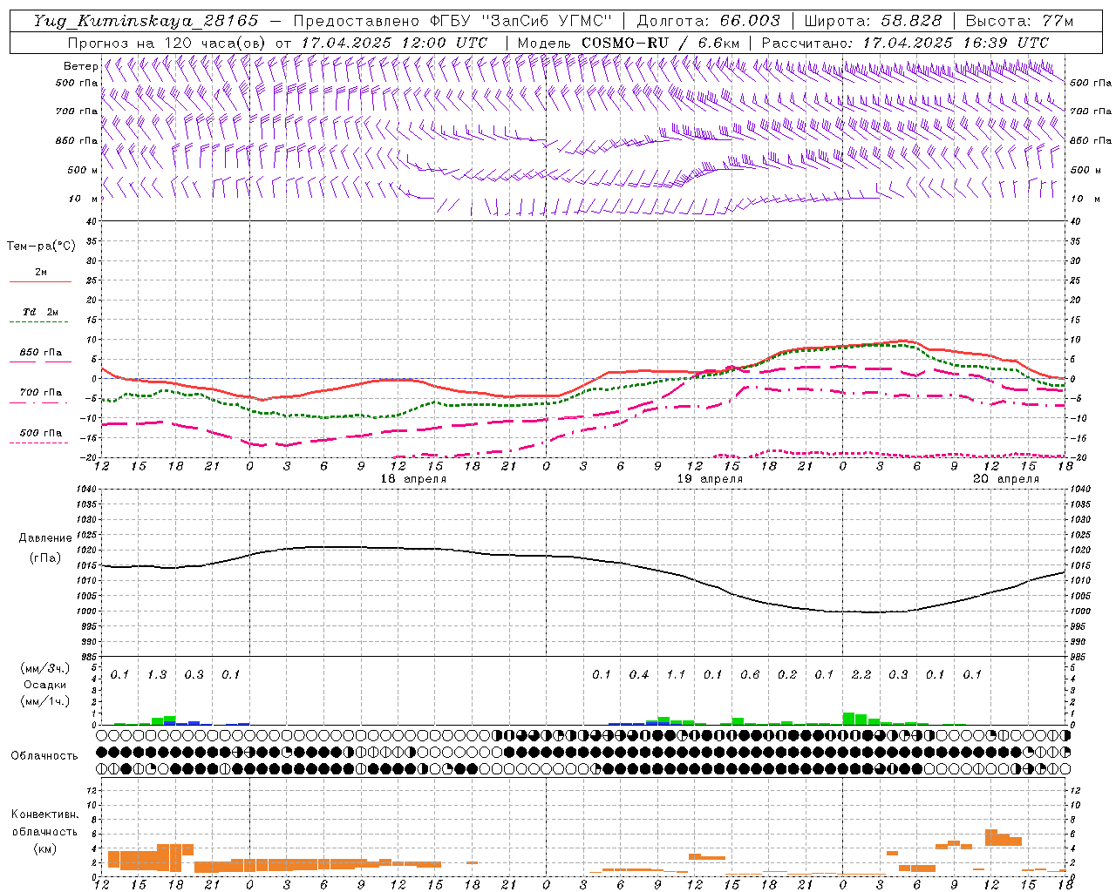The image size is (1116, 892).
Task: Click the green dashed Td 2м legend line
Action: tap(40, 321)
